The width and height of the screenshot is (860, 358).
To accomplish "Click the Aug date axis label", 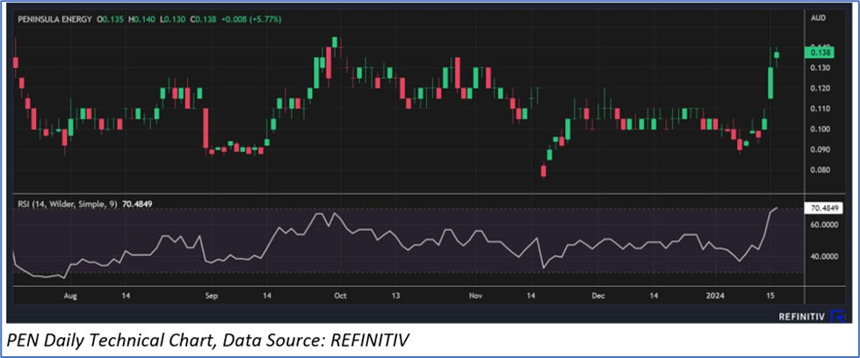I will point(70,296).
